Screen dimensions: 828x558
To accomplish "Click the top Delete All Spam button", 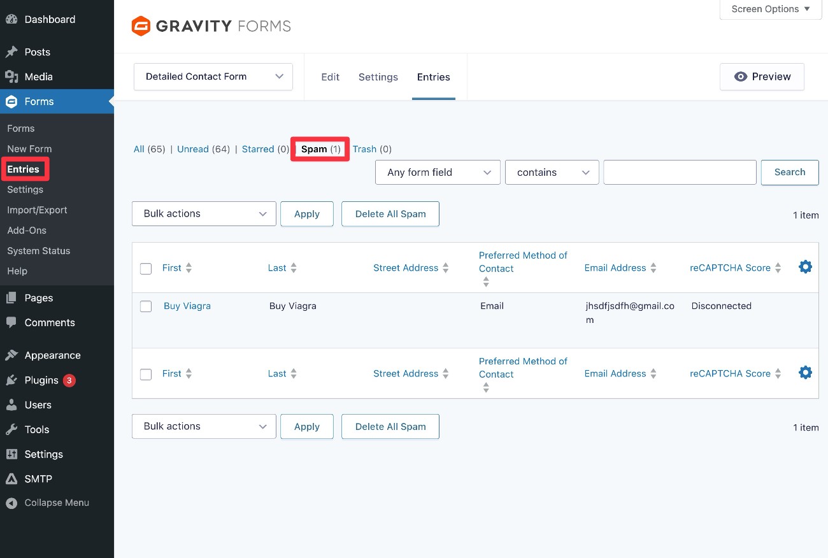I will (x=390, y=214).
